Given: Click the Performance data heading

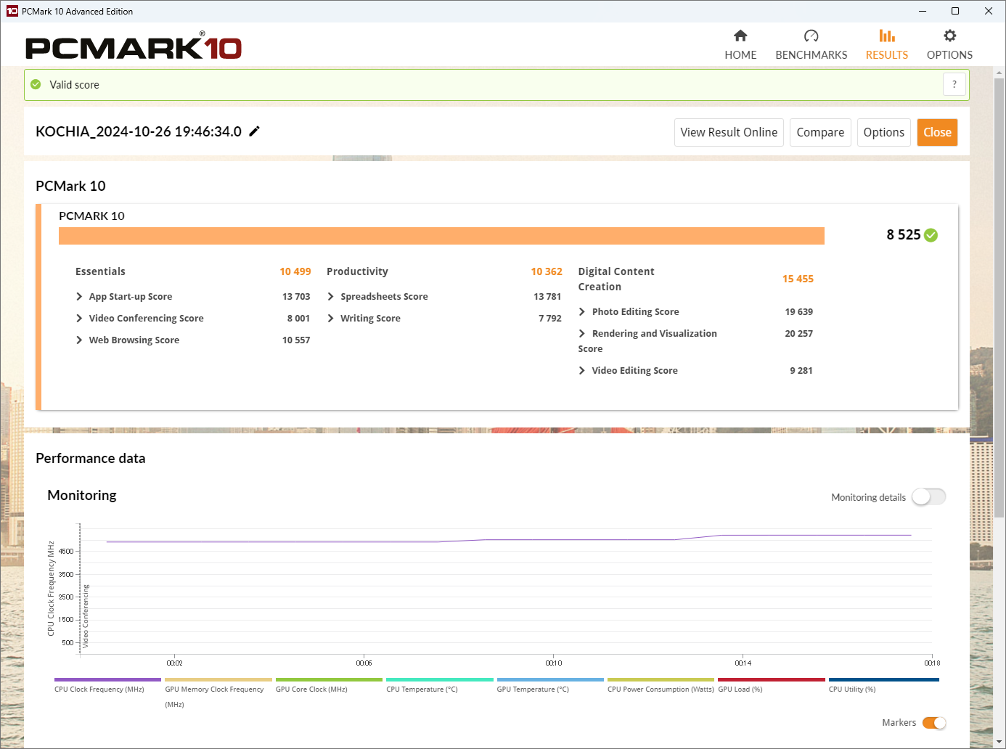Looking at the screenshot, I should (x=91, y=458).
